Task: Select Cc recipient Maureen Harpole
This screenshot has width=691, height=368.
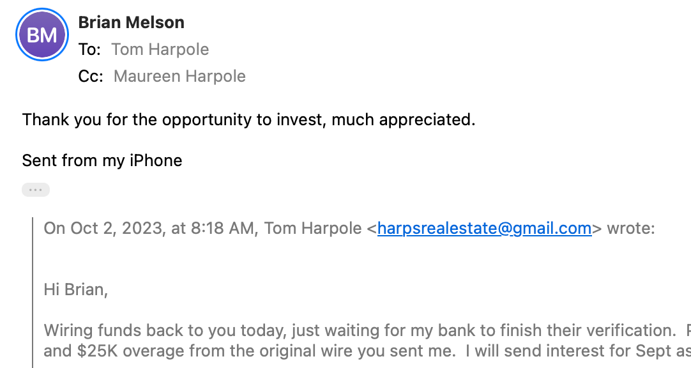Action: click(179, 76)
